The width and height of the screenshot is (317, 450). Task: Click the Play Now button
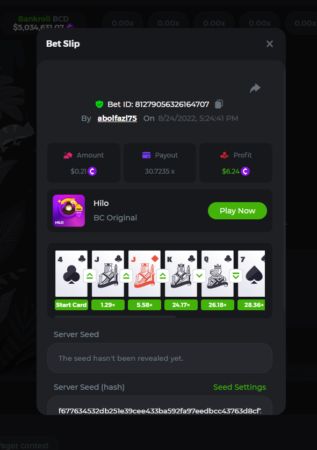tap(237, 211)
